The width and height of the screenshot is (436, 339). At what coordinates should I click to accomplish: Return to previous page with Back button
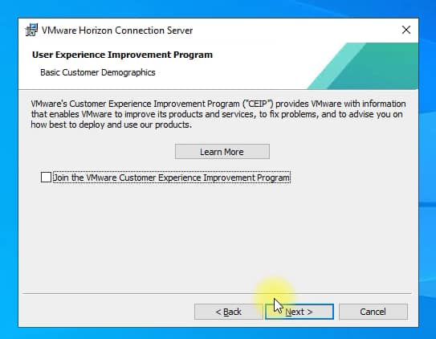coord(228,312)
